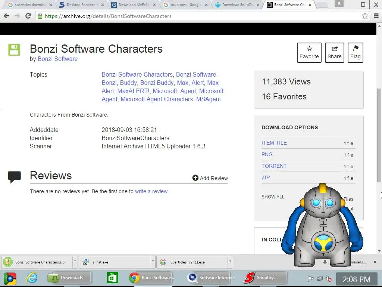Download the ITEM TILE option
The width and height of the screenshot is (382, 287).
click(274, 143)
